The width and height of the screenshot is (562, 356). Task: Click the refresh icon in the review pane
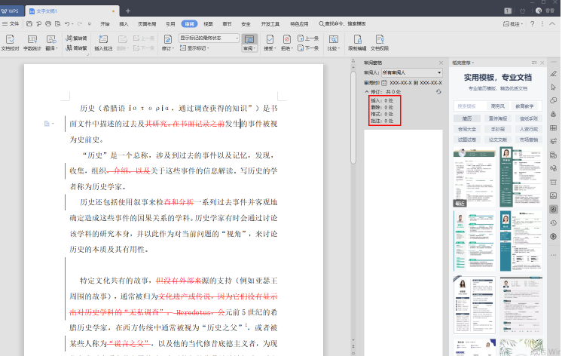pyautogui.click(x=439, y=91)
